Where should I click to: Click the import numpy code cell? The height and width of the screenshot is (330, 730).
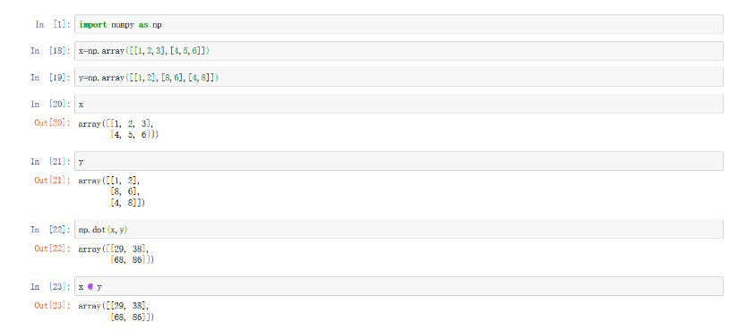(399, 24)
